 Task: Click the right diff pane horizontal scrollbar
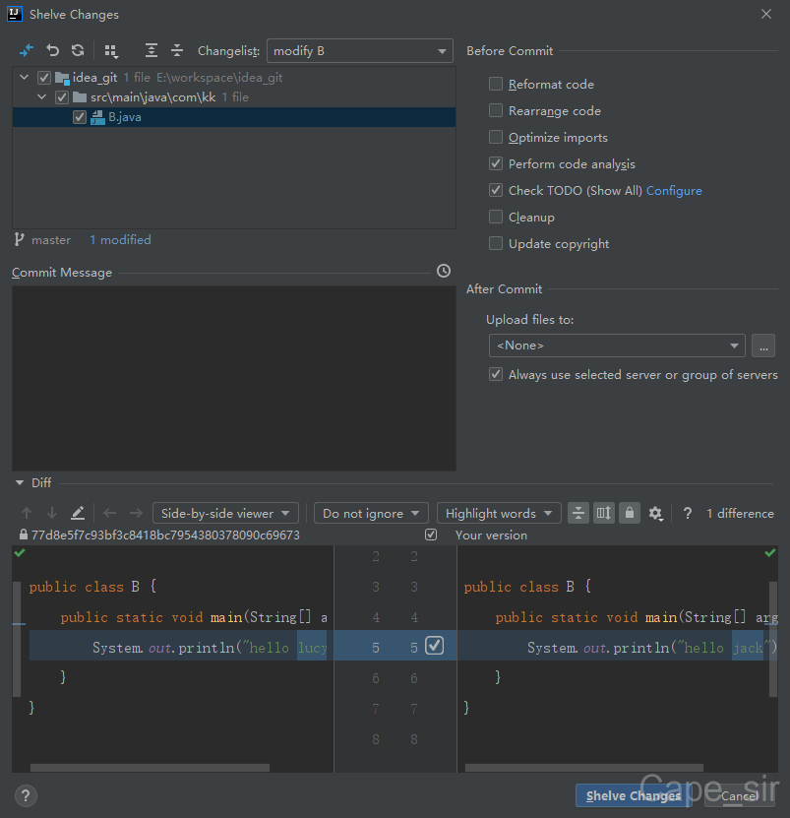coord(584,768)
